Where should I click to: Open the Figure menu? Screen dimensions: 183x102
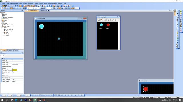point(36,3)
